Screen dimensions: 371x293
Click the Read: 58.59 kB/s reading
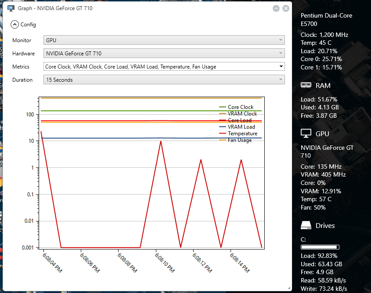coord(323,280)
